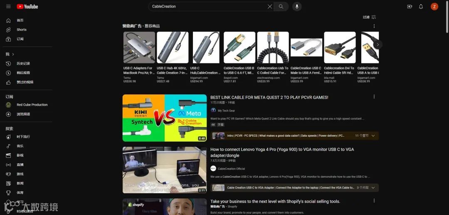Open the account avatar Z
449x215 pixels.
pyautogui.click(x=434, y=7)
